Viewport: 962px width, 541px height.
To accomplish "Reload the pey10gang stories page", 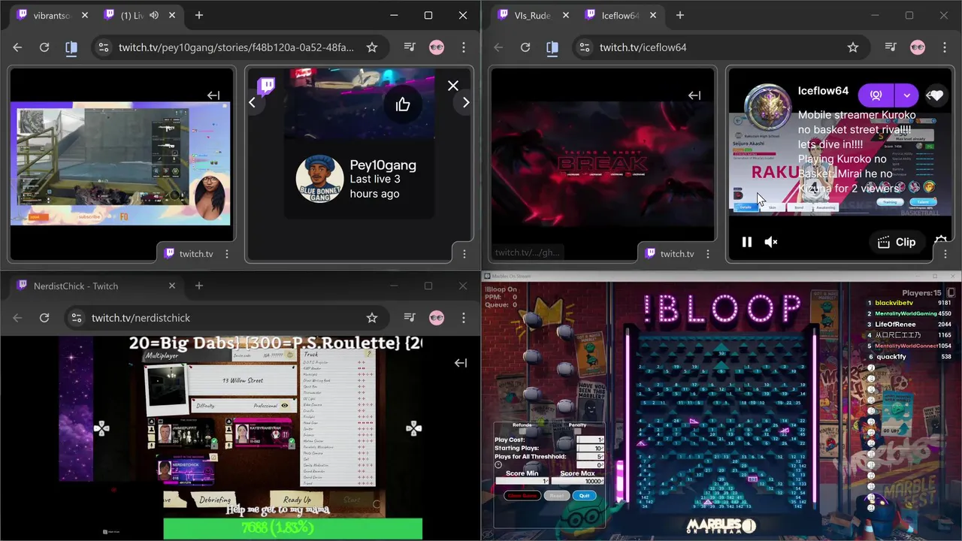I will click(44, 47).
